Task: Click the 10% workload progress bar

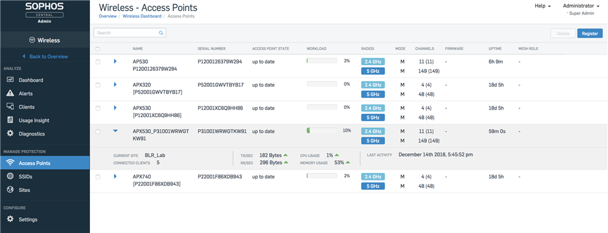Action: pos(322,130)
